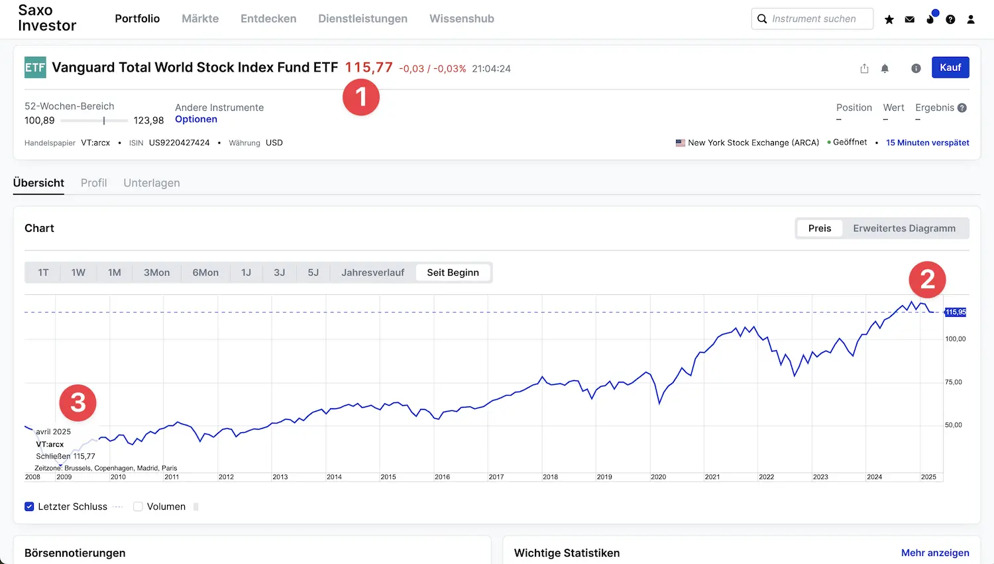The width and height of the screenshot is (994, 564).
Task: Toggle the Letzter Schluss checkbox
Action: coord(29,506)
